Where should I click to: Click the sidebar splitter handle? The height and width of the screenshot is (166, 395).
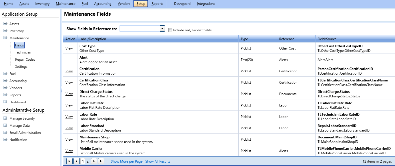pos(61,89)
